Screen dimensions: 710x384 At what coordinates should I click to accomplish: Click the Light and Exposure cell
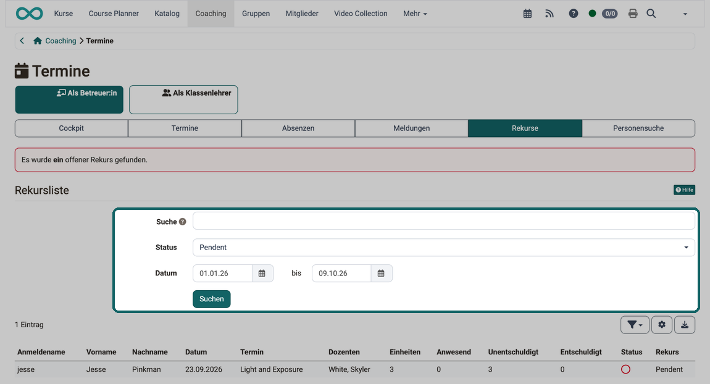coord(271,370)
